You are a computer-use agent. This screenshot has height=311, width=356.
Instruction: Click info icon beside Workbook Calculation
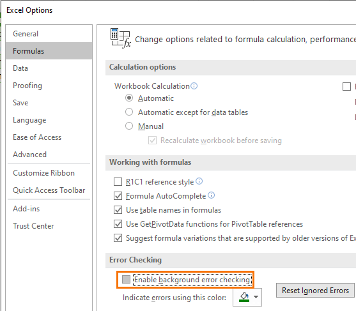point(194,86)
